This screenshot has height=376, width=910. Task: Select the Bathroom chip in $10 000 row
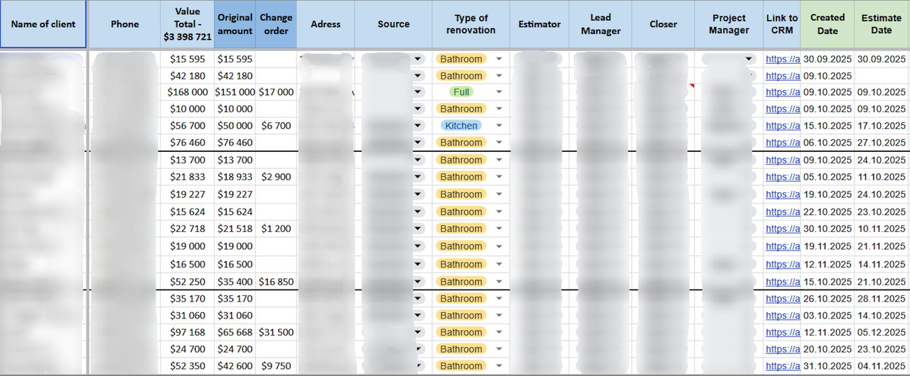click(461, 109)
